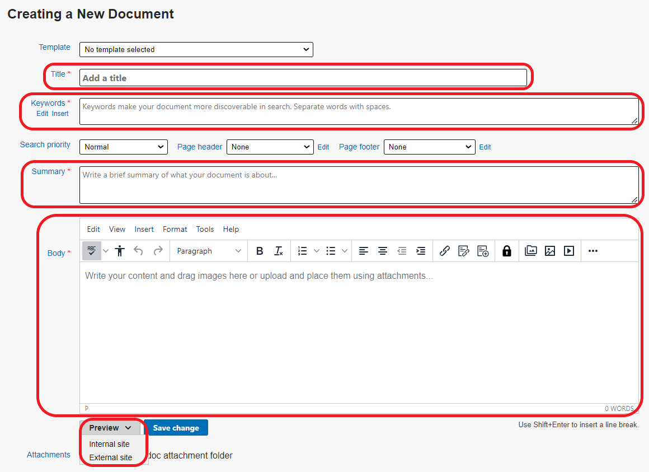Open the Page header dropdown
The height and width of the screenshot is (472, 649).
point(270,147)
